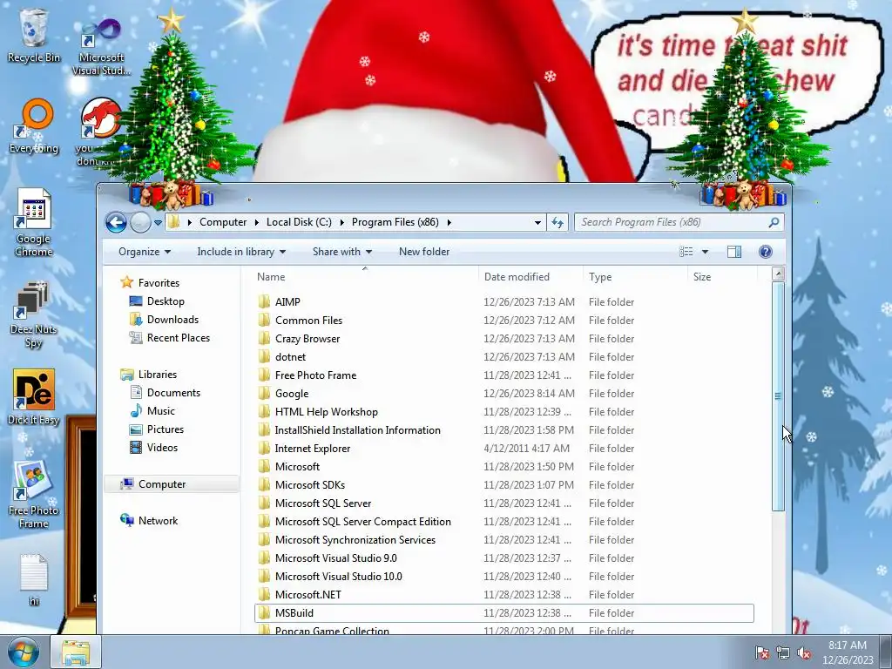Launch the Everything search shortcut
Screen dimensions: 892x669
(34, 126)
